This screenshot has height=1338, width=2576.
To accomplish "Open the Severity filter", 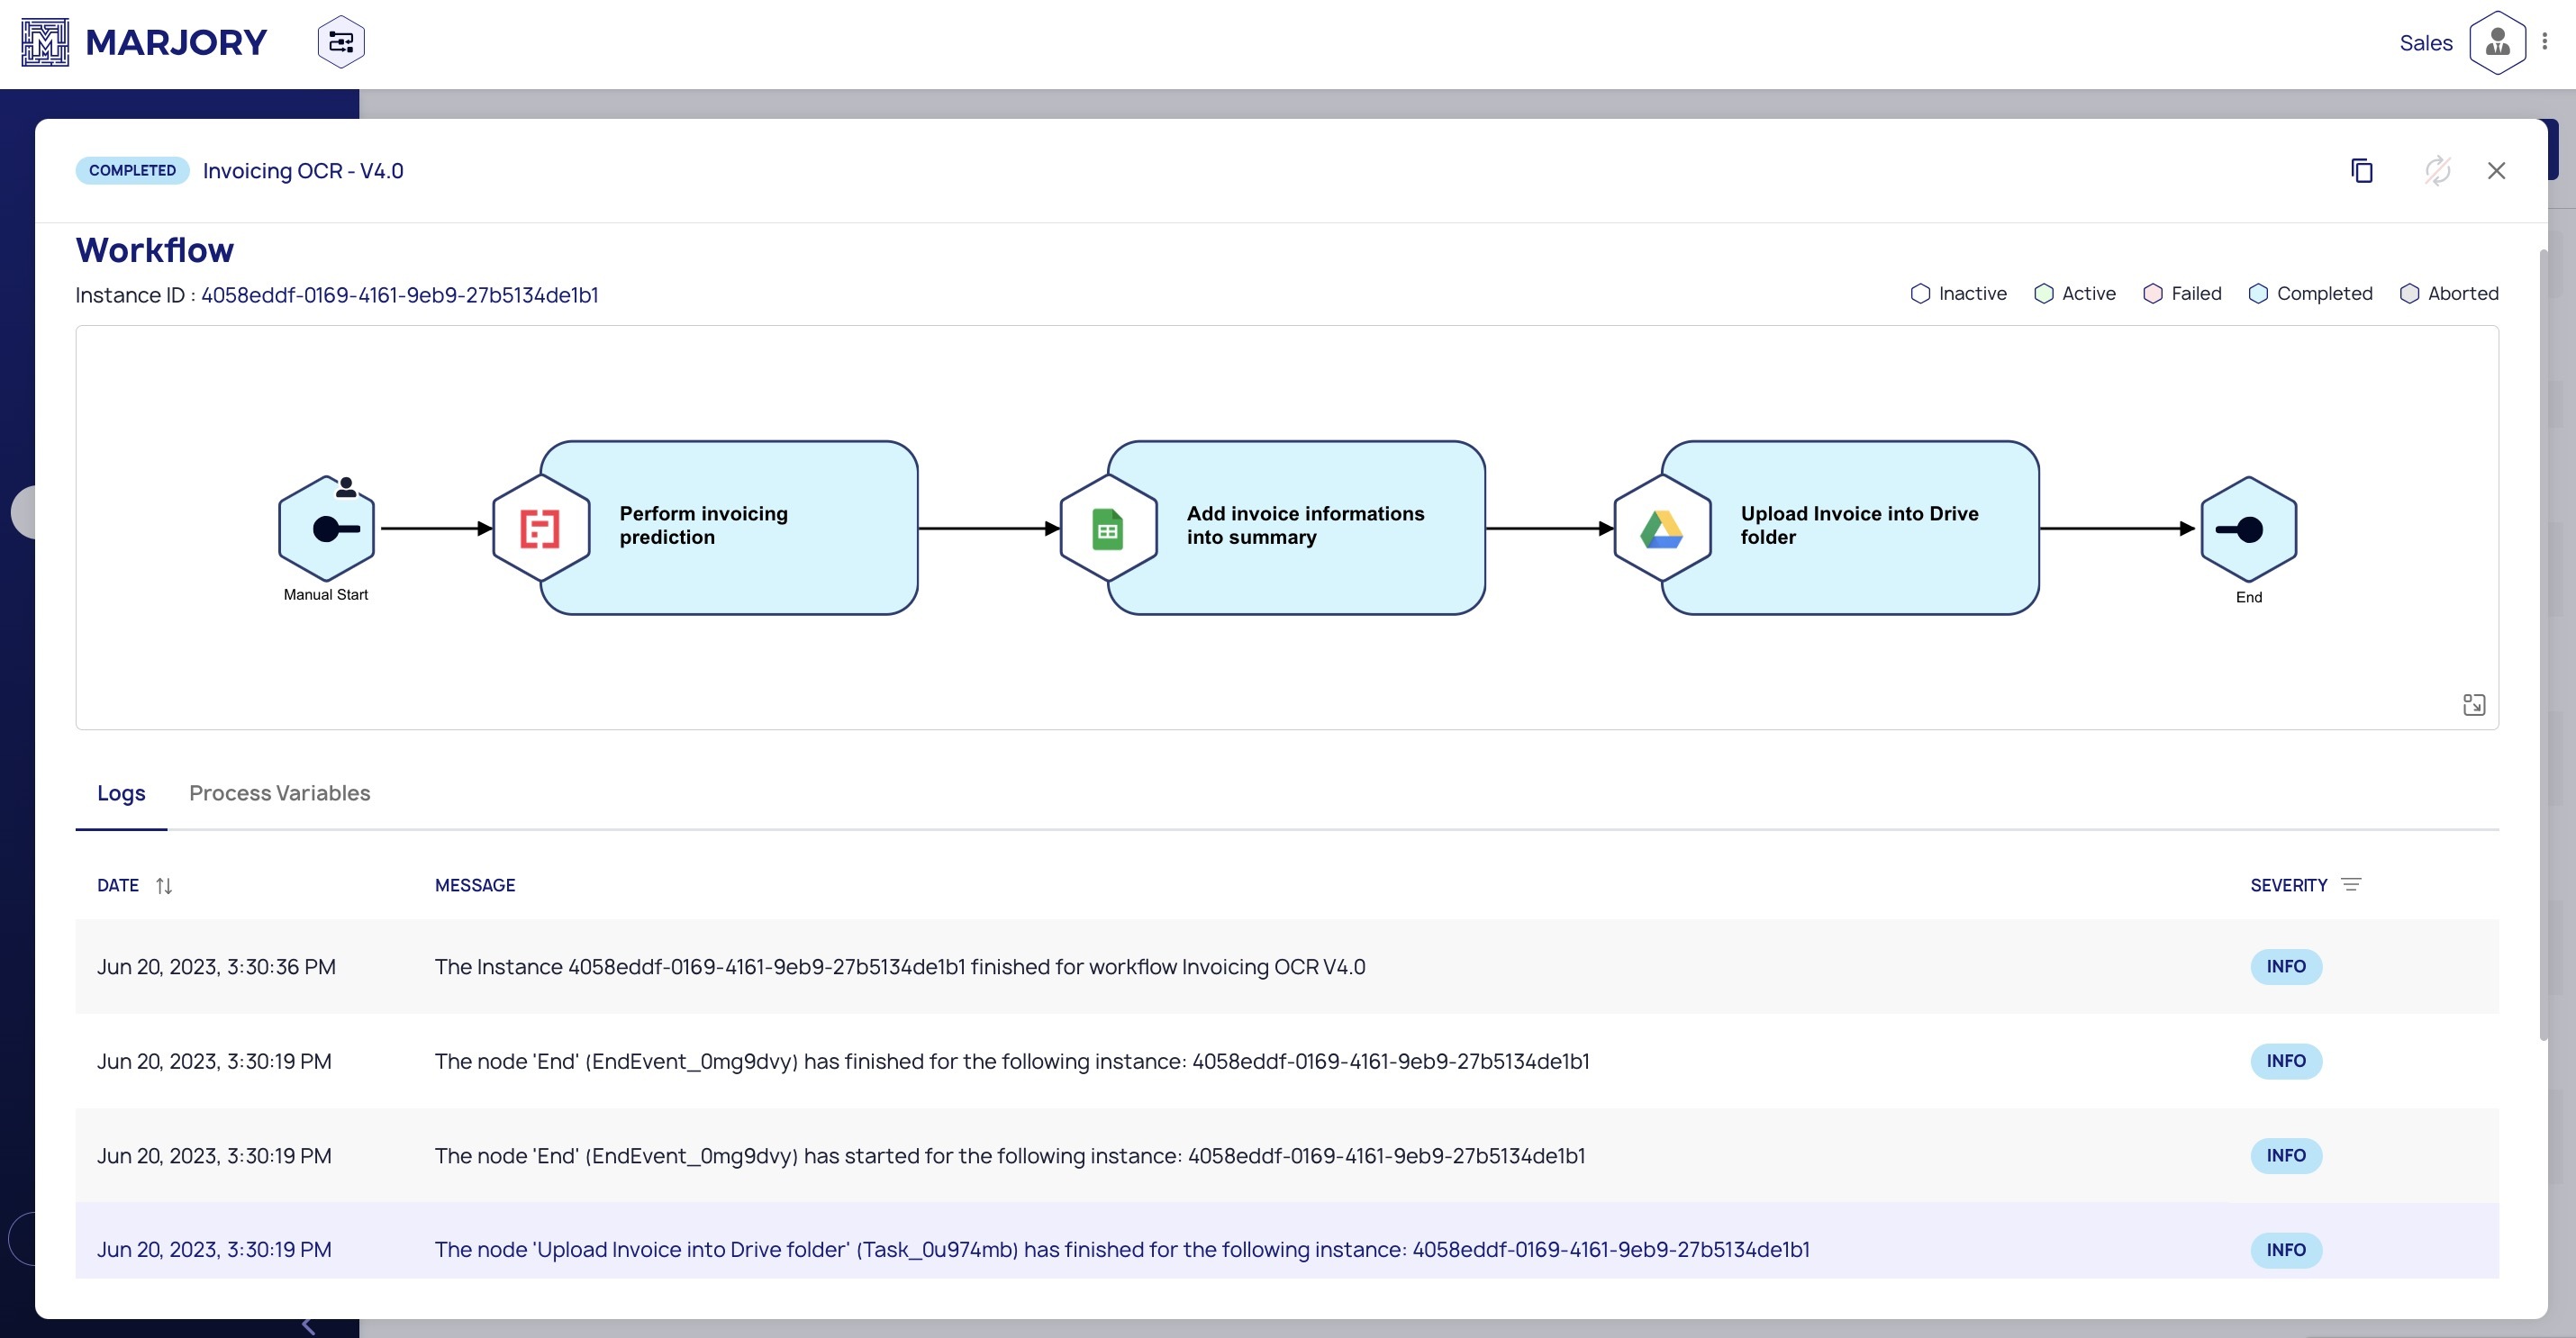I will (x=2351, y=885).
